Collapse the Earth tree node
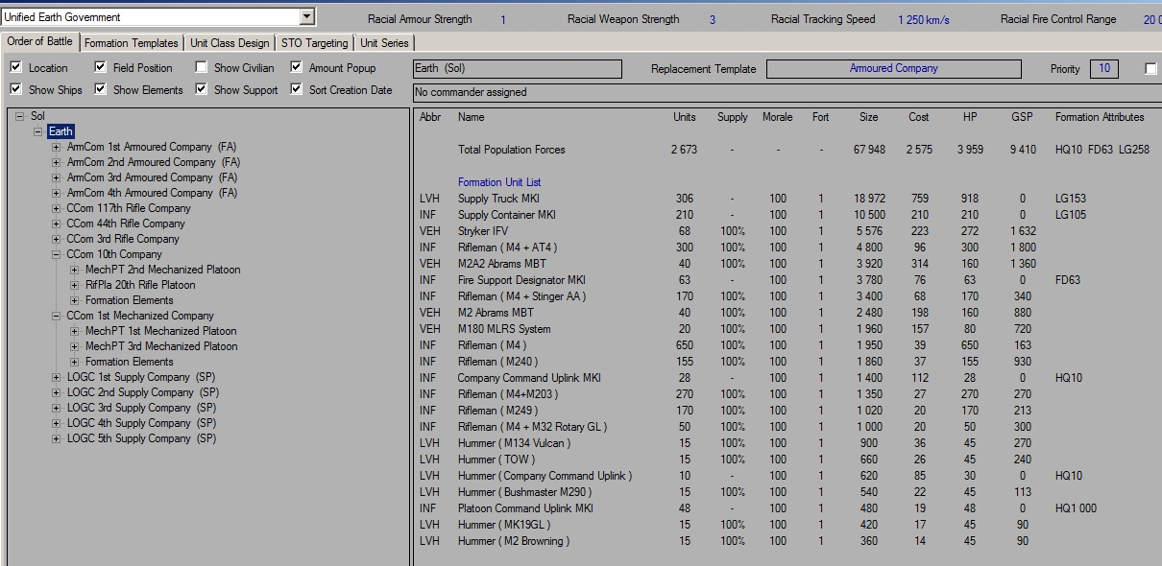 (38, 131)
